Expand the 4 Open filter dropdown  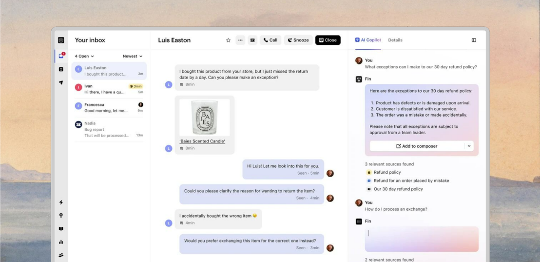click(84, 56)
